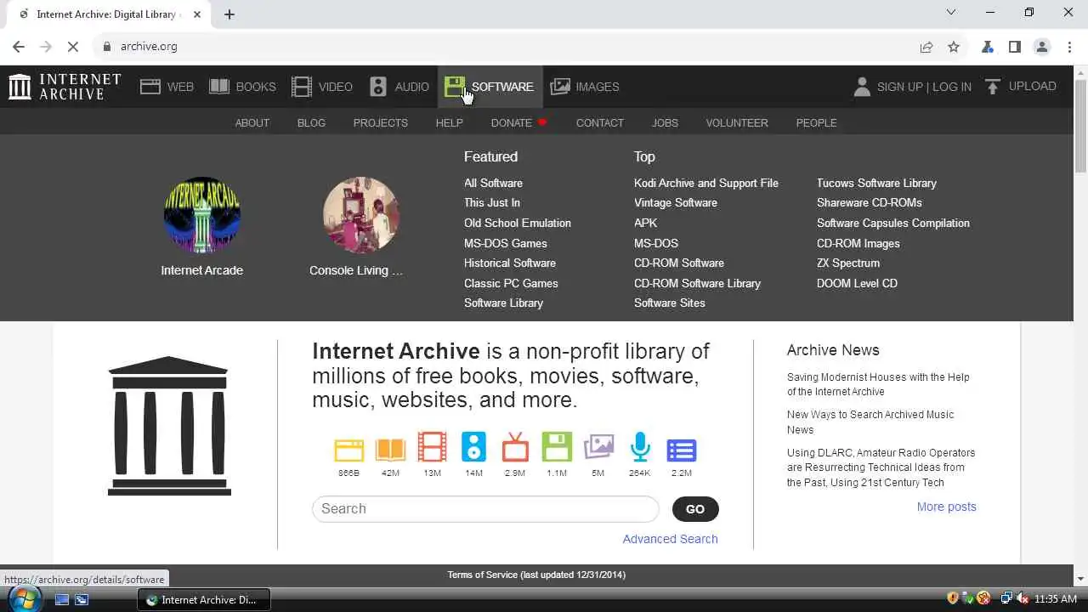
Task: Open the Help menu item
Action: pyautogui.click(x=450, y=122)
